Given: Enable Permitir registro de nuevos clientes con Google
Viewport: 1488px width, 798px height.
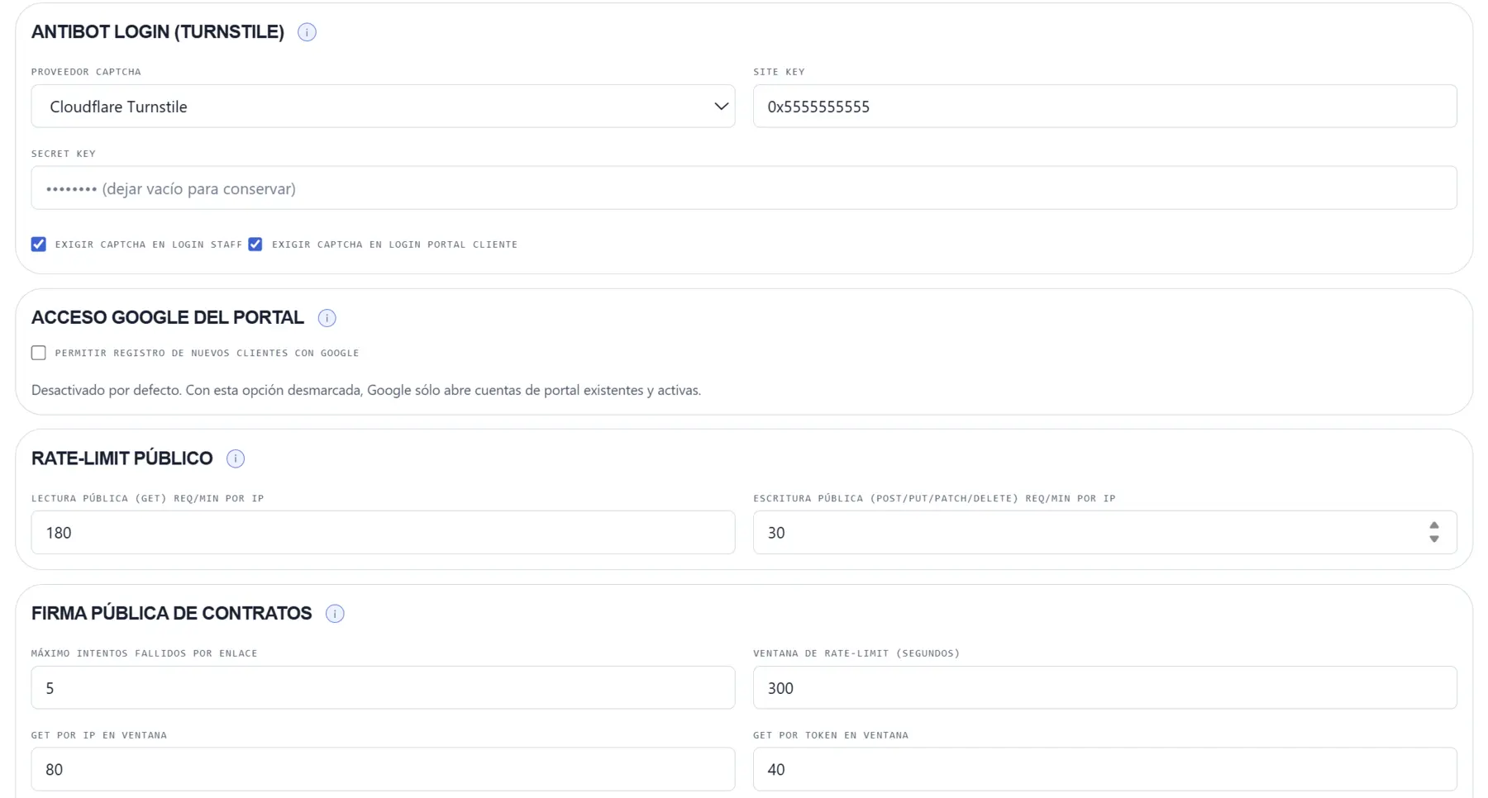Looking at the screenshot, I should (x=39, y=353).
